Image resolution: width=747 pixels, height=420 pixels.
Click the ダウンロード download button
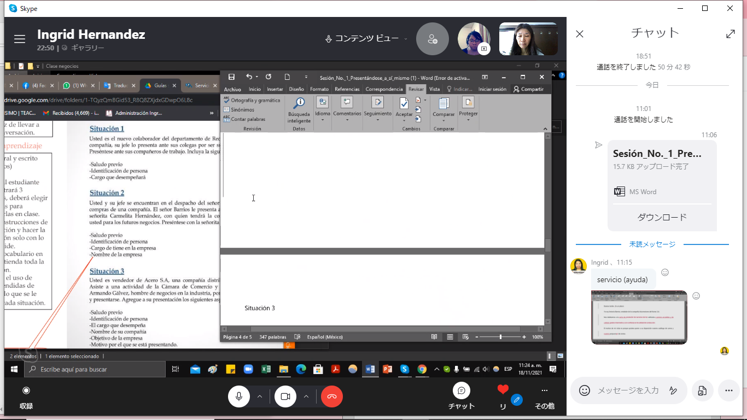pyautogui.click(x=662, y=217)
